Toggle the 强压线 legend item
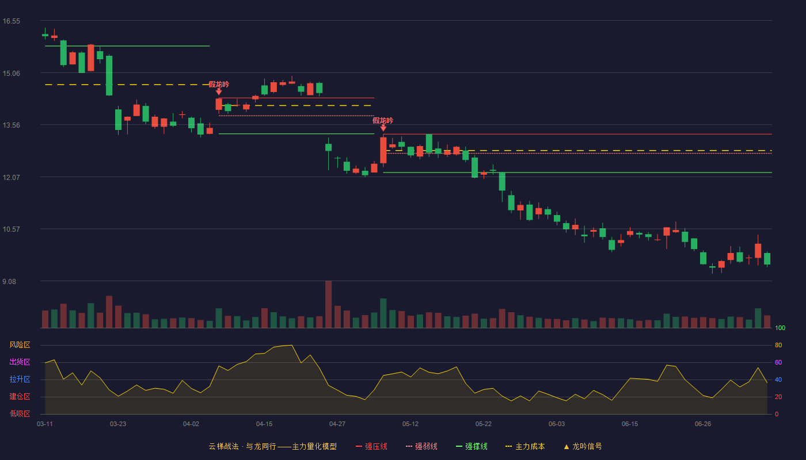This screenshot has height=460, width=806. click(x=371, y=446)
